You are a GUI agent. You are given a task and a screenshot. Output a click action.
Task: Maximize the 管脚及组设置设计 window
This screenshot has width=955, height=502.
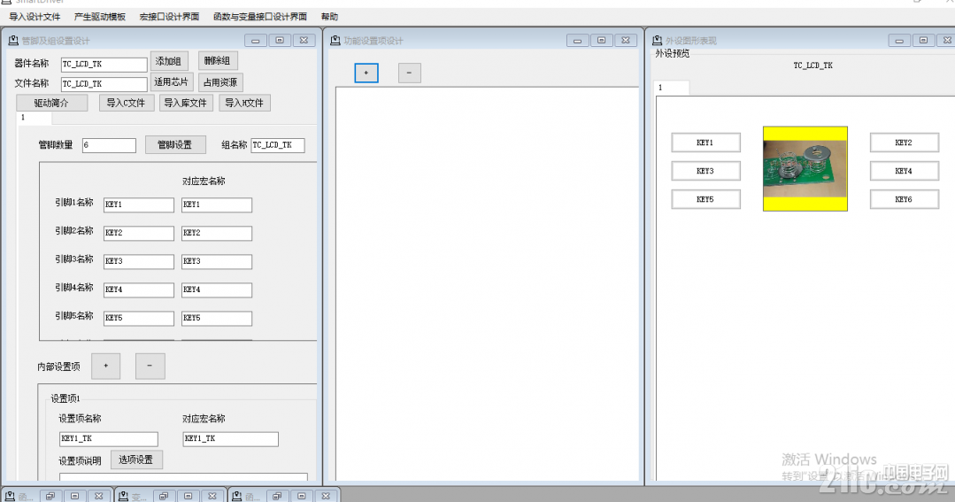coord(280,40)
